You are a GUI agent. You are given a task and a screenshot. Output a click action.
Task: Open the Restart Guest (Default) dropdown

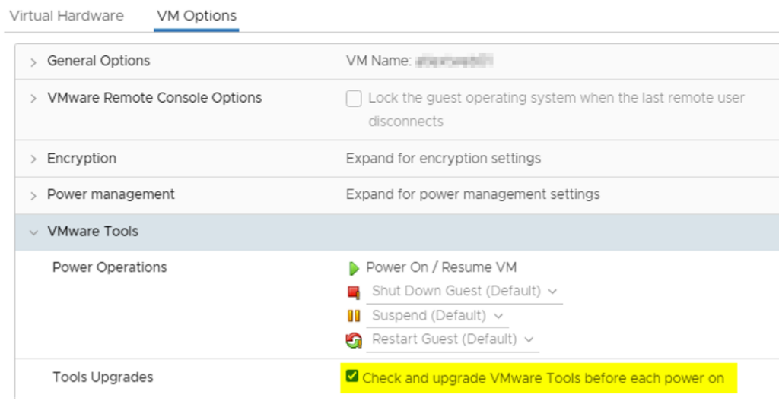(453, 339)
